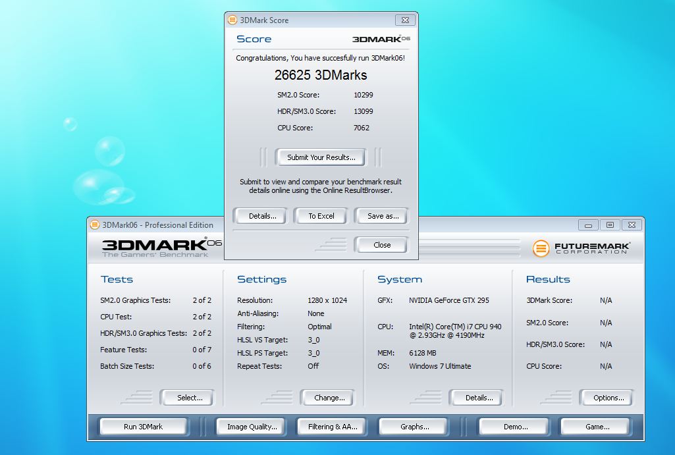Viewport: 675px width, 455px height.
Task: Export results with To Excel button
Action: point(321,216)
